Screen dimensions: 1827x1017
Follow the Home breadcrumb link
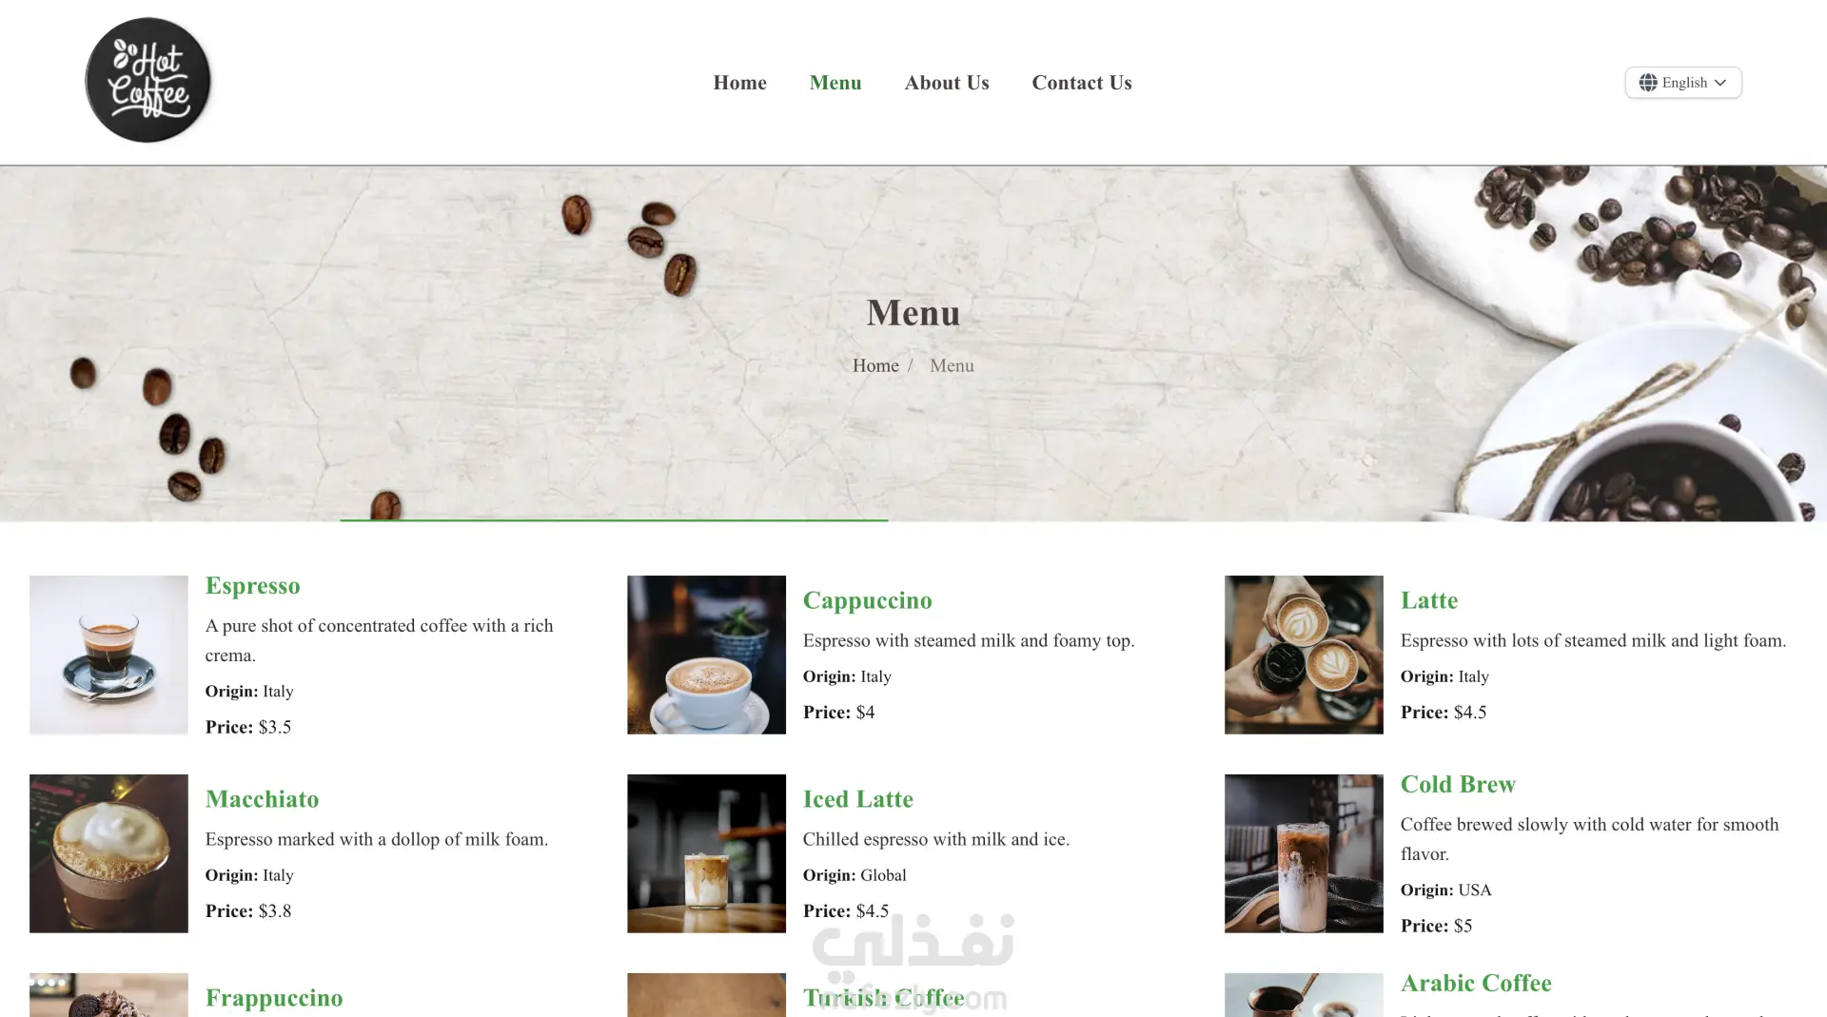(875, 365)
